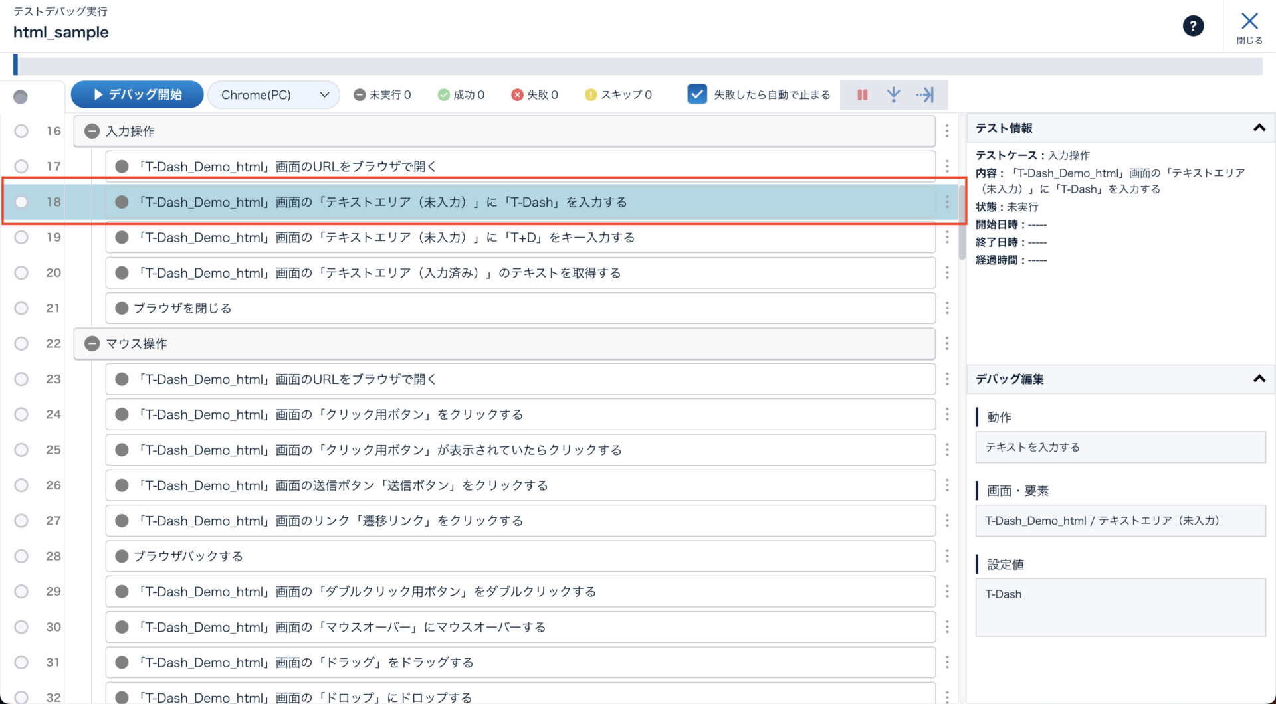
Task: Click the 設定値 text field with T-Dash
Action: pos(1120,607)
